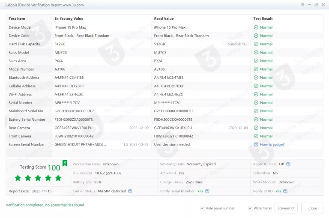
Task: Click the Test Result column header
Action: point(263,19)
